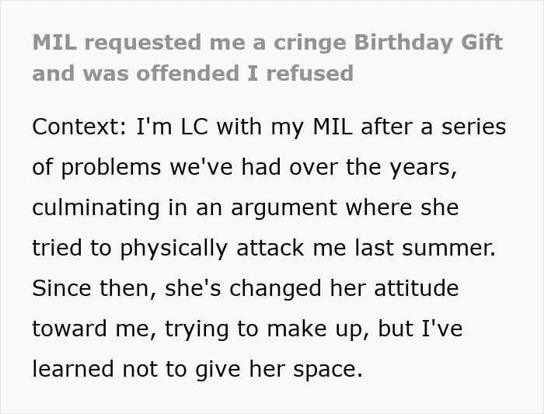Click the words 'over the years,'
The image size is (544, 414).
tap(373, 168)
